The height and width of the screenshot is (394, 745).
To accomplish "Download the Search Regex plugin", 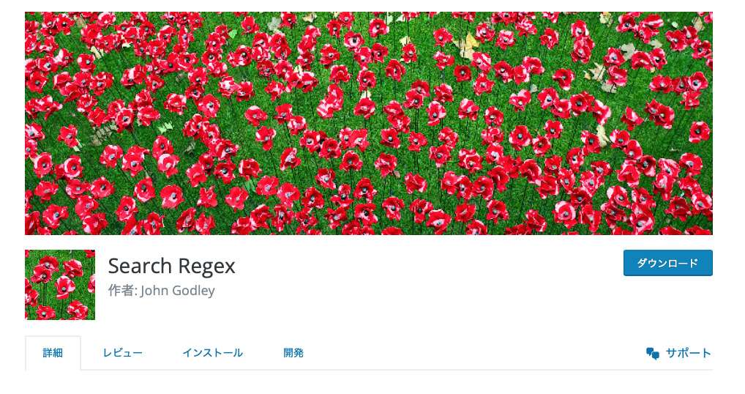I will pos(667,263).
